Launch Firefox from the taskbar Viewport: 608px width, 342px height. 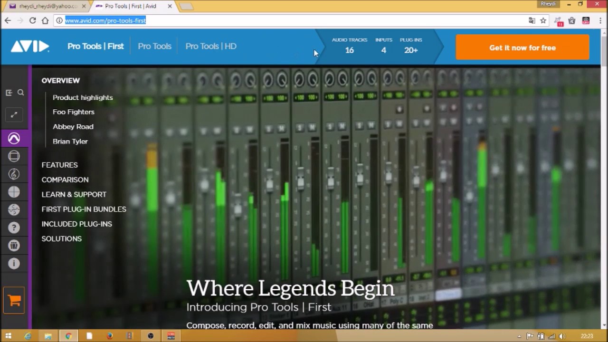[x=110, y=336]
